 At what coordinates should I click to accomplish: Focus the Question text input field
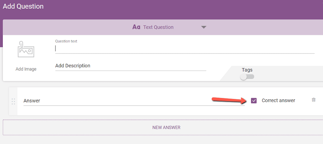185,49
